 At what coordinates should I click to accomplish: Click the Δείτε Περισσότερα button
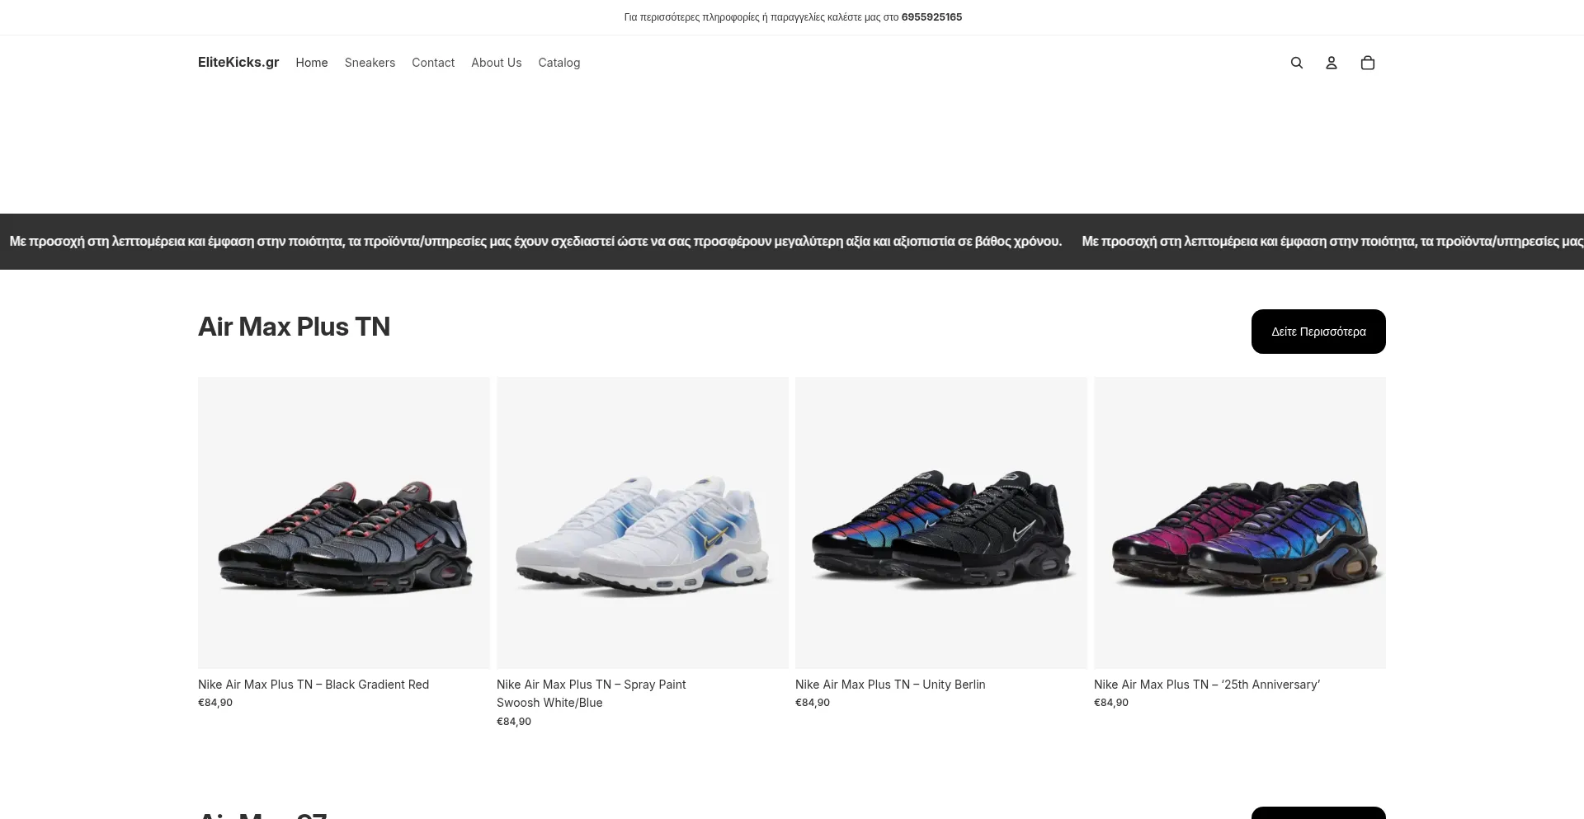click(1318, 332)
